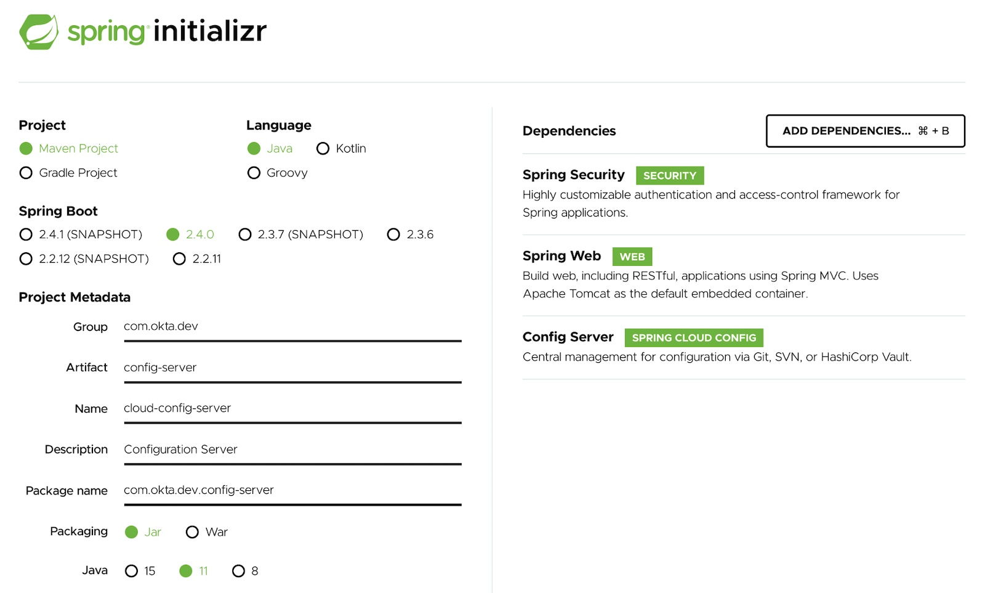Choose Spring Boot 2.2.11 version
Image resolution: width=985 pixels, height=593 pixels.
179,259
